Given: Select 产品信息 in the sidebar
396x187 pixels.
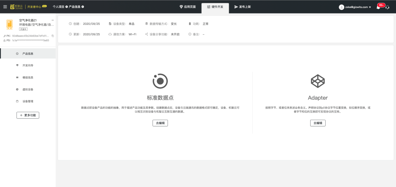Looking at the screenshot, I should point(28,54).
